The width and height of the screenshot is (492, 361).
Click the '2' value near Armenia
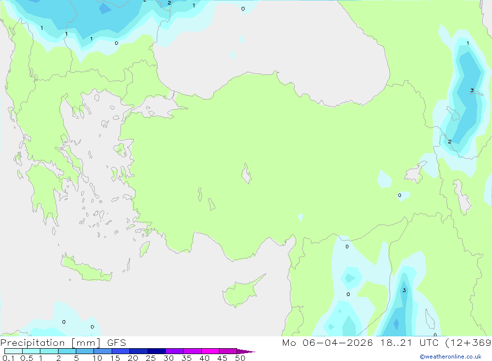point(450,142)
